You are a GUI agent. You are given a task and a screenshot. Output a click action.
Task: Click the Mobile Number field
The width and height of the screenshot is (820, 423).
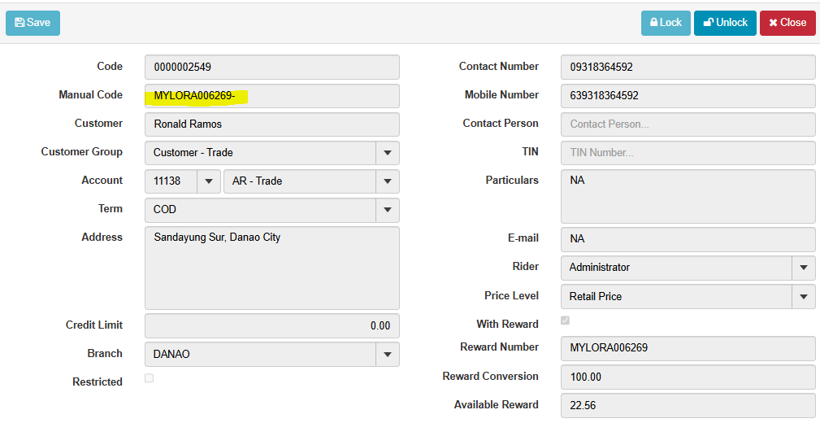click(688, 95)
